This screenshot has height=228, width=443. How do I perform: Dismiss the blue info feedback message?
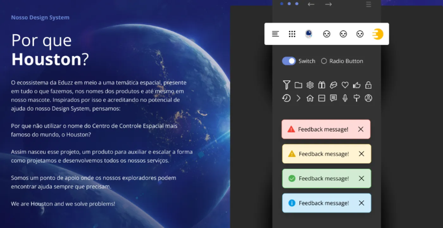[361, 203]
